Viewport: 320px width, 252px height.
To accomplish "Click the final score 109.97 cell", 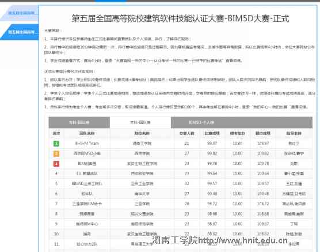I will 263,144.
